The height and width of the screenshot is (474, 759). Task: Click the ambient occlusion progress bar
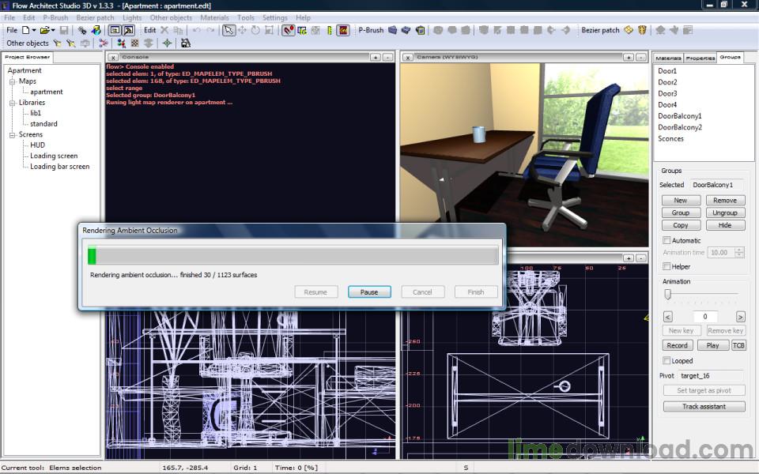293,255
